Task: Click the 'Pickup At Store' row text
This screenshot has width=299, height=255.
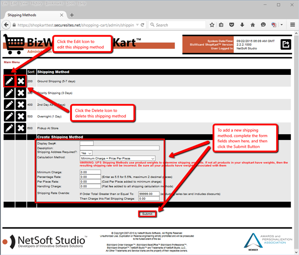Action: coord(48,128)
